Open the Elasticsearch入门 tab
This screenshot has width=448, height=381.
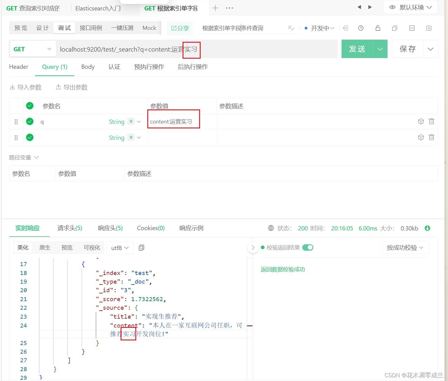point(98,8)
